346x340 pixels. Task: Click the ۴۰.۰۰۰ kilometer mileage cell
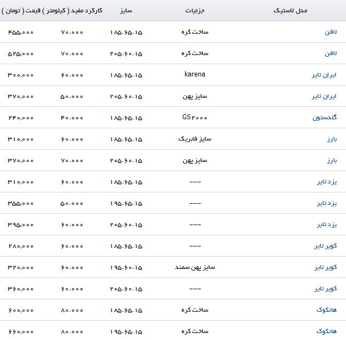[x=72, y=118]
